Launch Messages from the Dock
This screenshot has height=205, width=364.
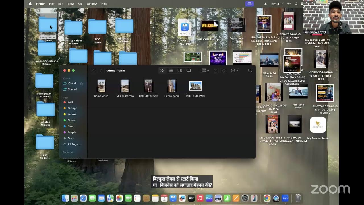92,198
